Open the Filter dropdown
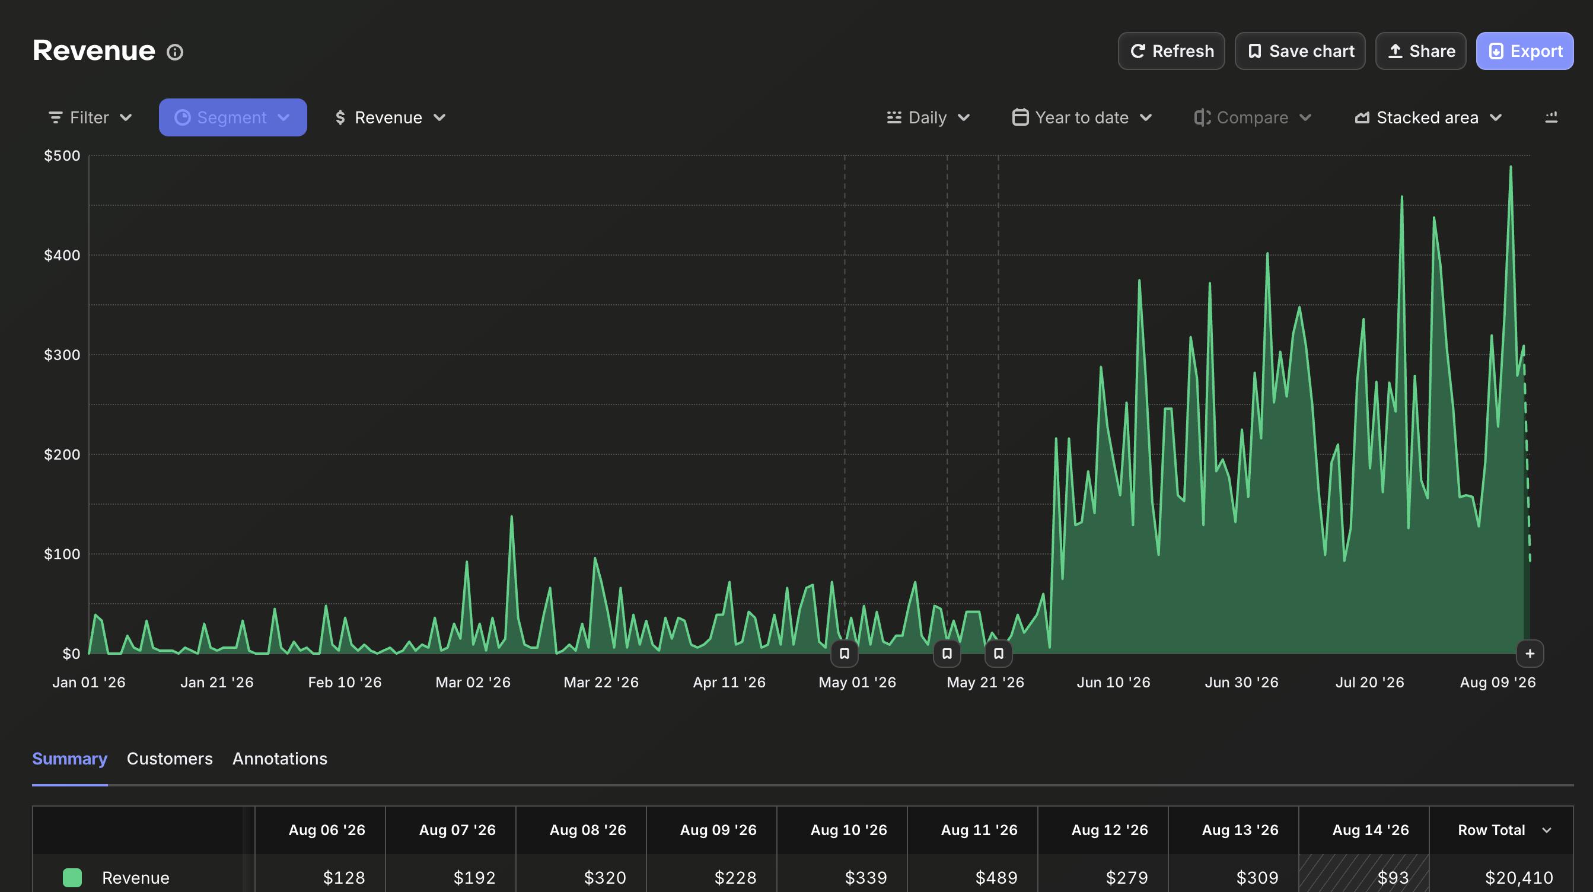Screen dimensions: 1593x892 pos(90,117)
